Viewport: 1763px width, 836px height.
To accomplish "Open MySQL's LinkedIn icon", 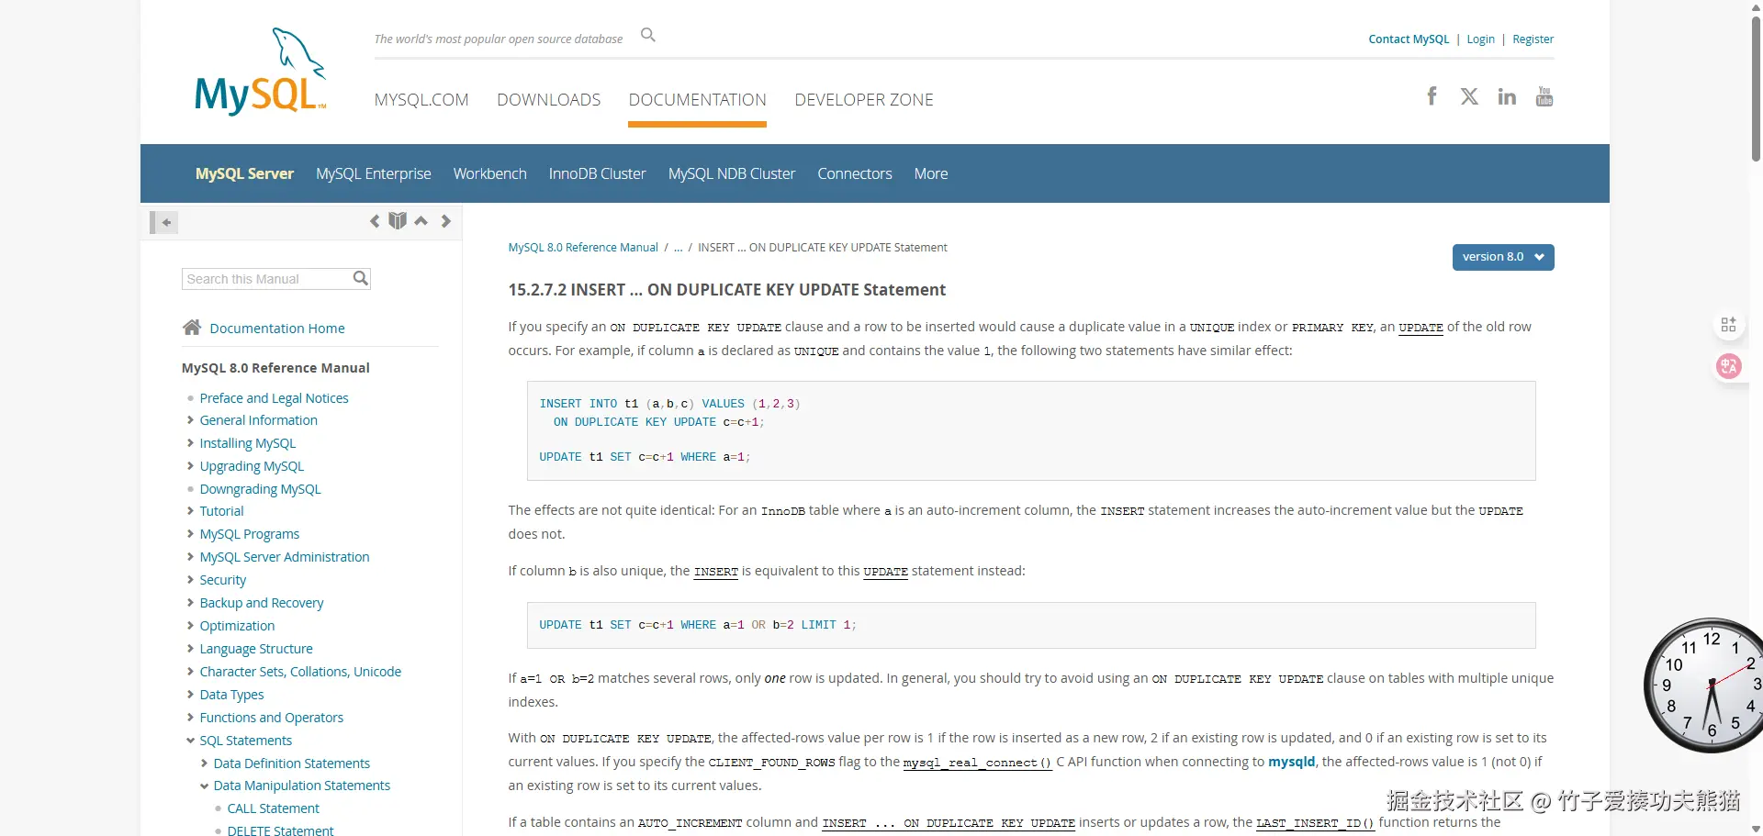I will [x=1507, y=96].
